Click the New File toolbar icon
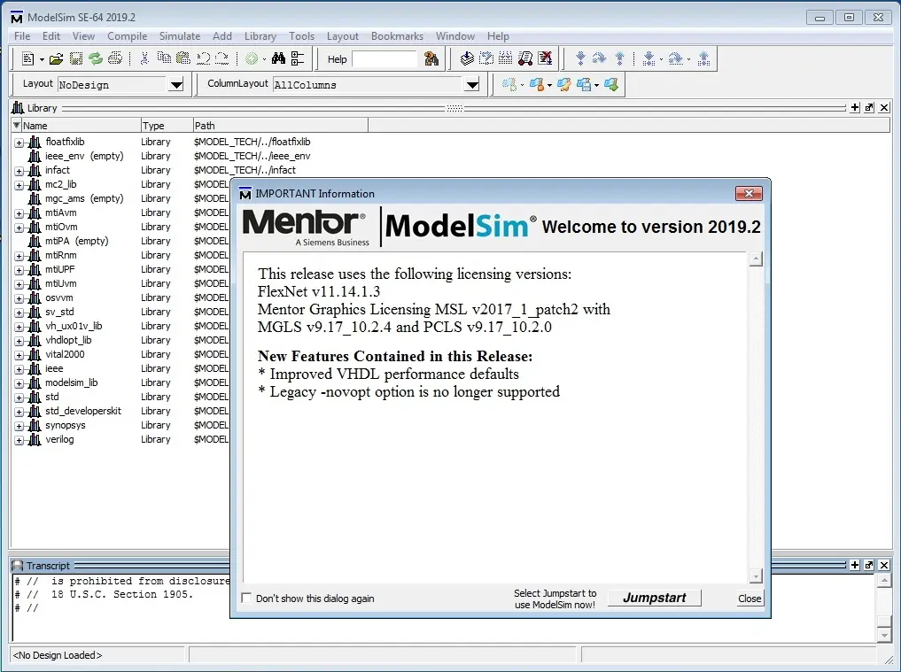The width and height of the screenshot is (901, 672). (27, 58)
